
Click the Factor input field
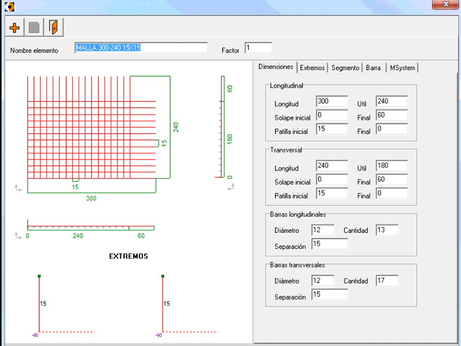[258, 48]
